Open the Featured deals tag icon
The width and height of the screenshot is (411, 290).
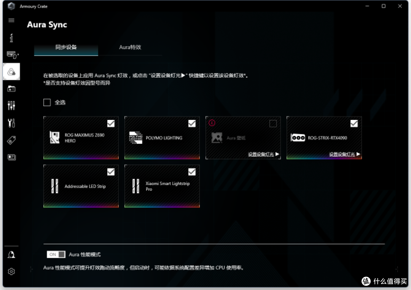pos(11,140)
